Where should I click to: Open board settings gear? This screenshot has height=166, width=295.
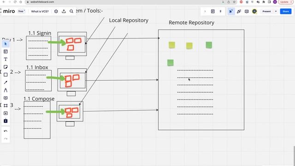(56, 11)
